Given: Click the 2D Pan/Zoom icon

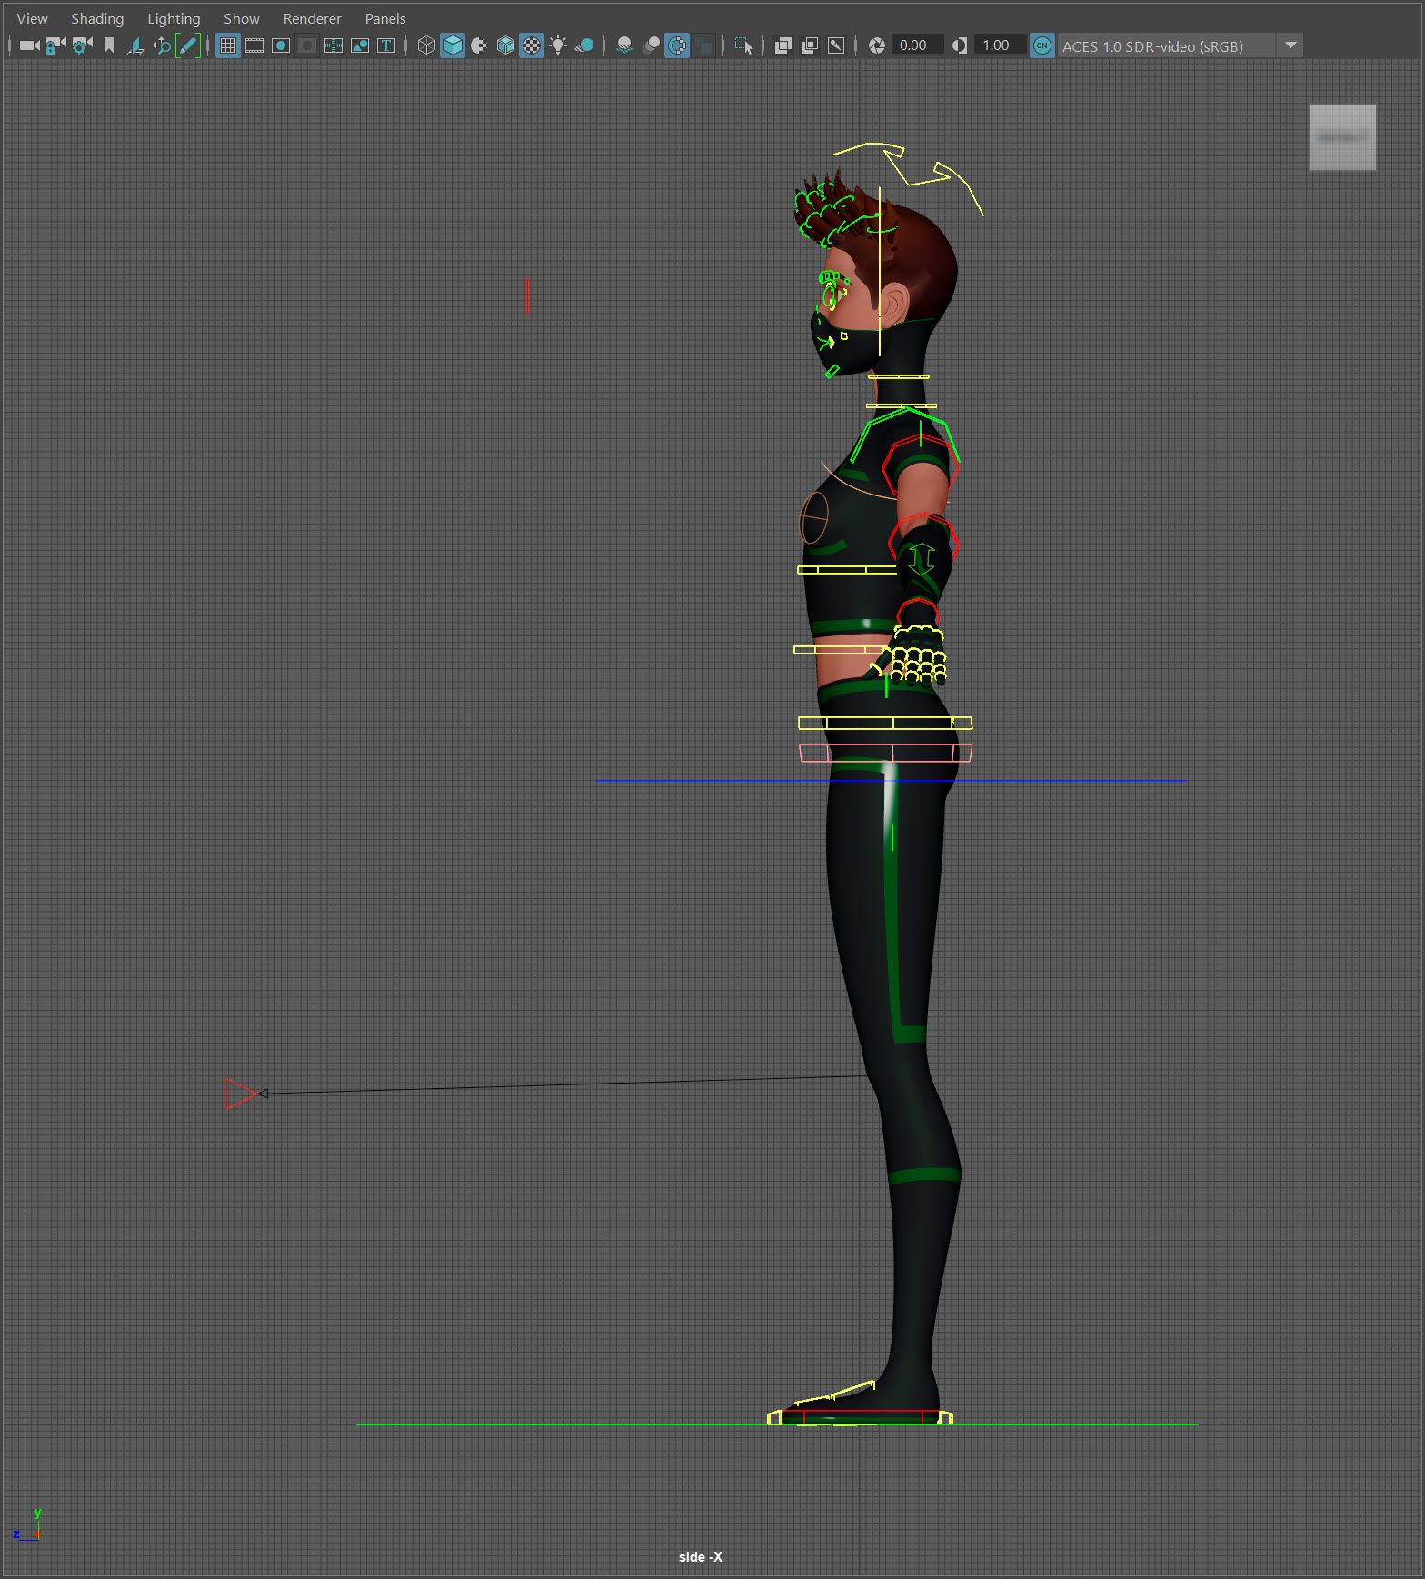Looking at the screenshot, I should coord(162,45).
